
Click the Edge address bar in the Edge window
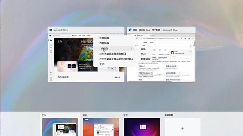(x=158, y=39)
